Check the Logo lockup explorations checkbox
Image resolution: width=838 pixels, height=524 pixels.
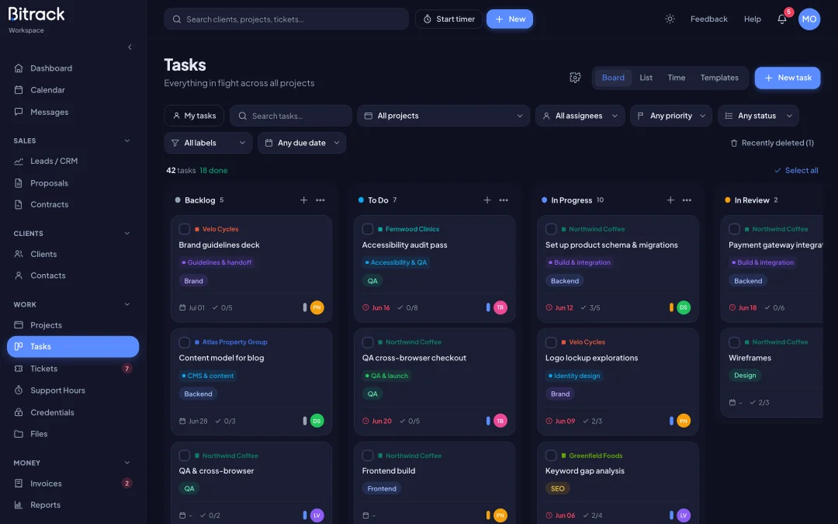tap(551, 342)
